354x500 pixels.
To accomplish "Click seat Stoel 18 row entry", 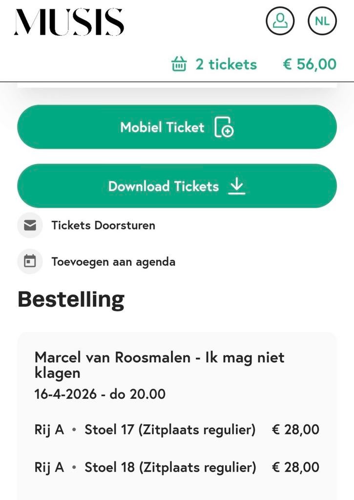I will click(146, 467).
